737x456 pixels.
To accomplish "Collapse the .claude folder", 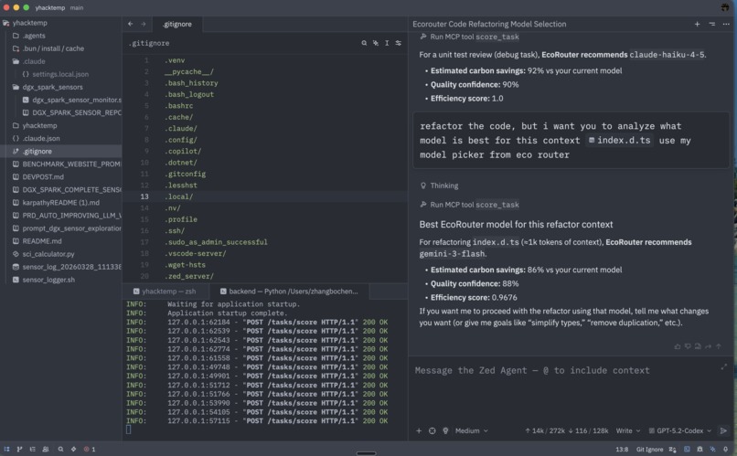I will [x=34, y=61].
